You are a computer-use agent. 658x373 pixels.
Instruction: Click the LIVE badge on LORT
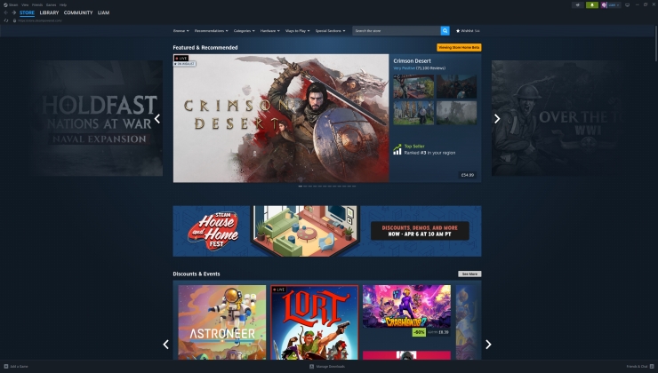[279, 290]
